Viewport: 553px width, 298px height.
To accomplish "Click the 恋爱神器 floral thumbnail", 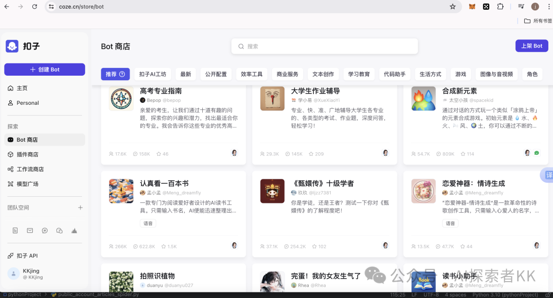I will click(x=423, y=191).
